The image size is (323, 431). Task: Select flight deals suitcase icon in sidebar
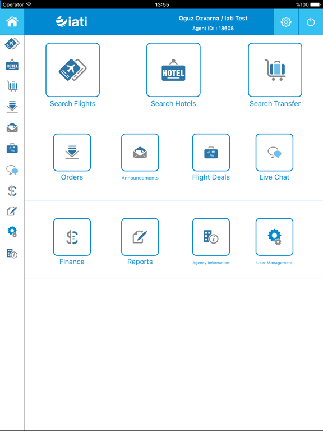[12, 148]
